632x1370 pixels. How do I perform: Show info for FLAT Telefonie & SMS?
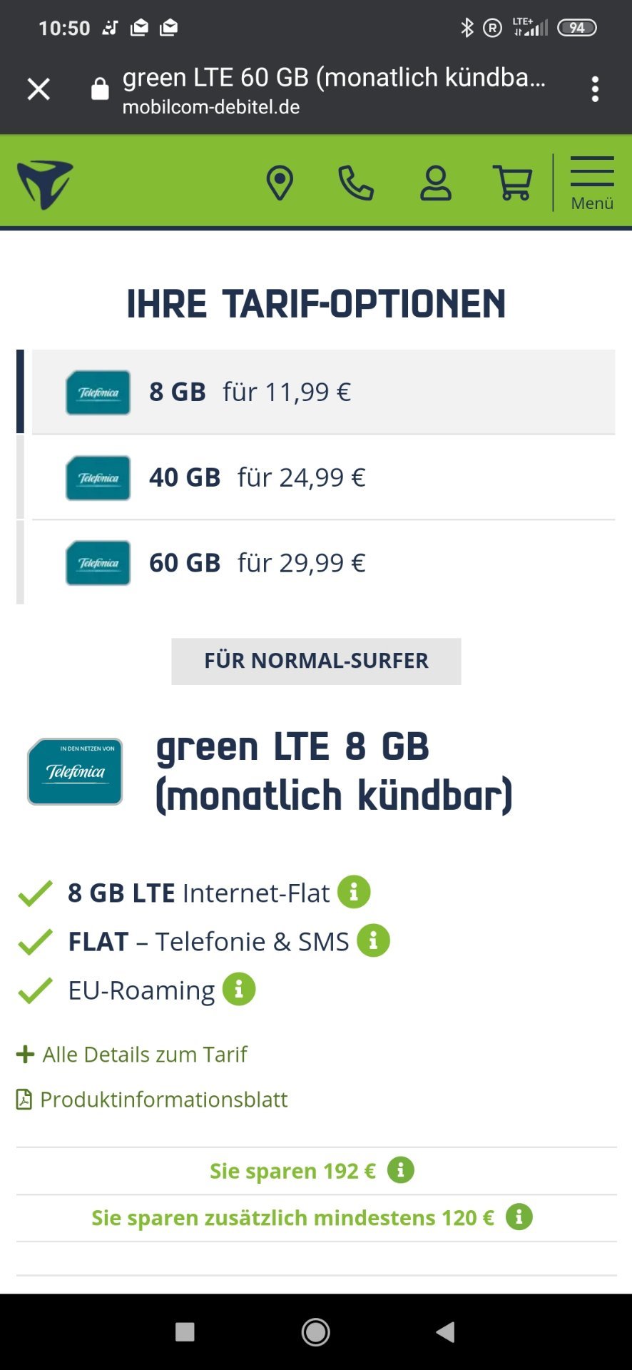click(373, 940)
